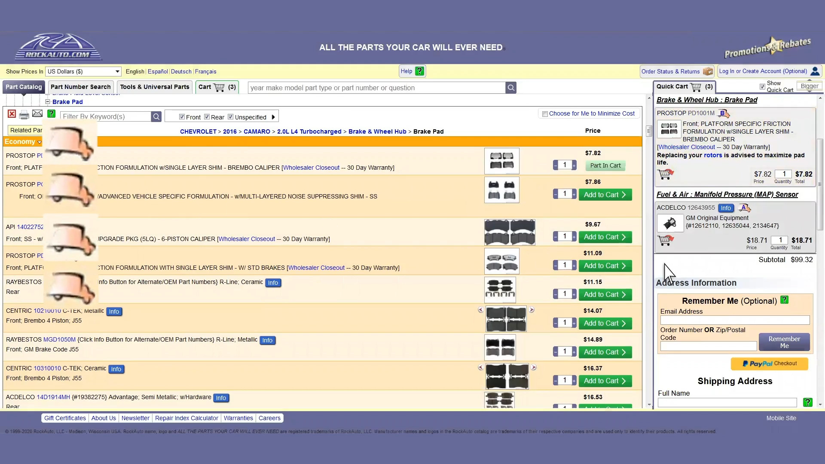This screenshot has width=825, height=464.
Task: Click the green listing help icon
Action: (x=51, y=114)
